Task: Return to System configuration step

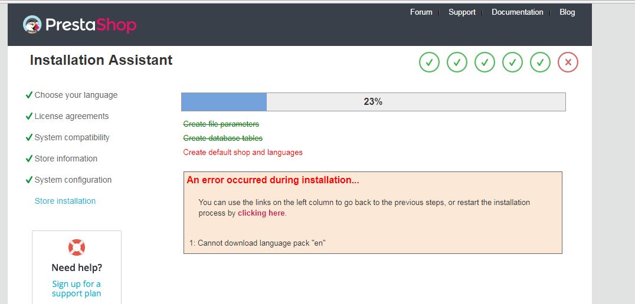Action: tap(73, 180)
